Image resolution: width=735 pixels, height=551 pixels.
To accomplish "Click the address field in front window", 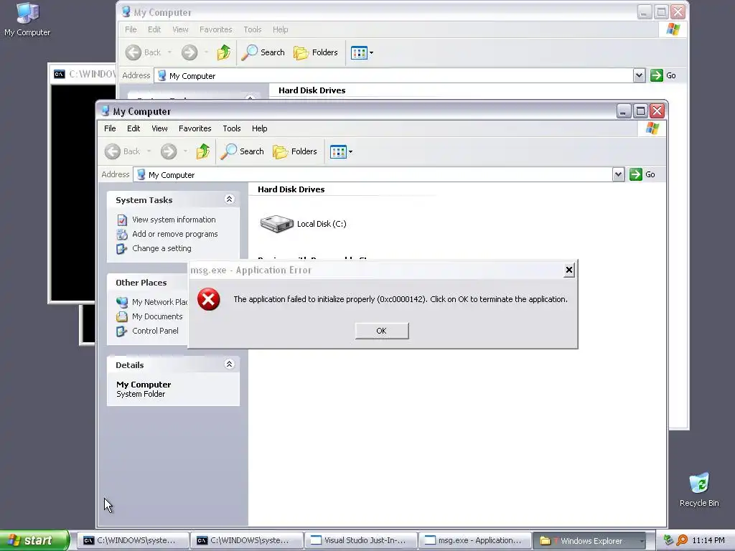I will [x=373, y=175].
